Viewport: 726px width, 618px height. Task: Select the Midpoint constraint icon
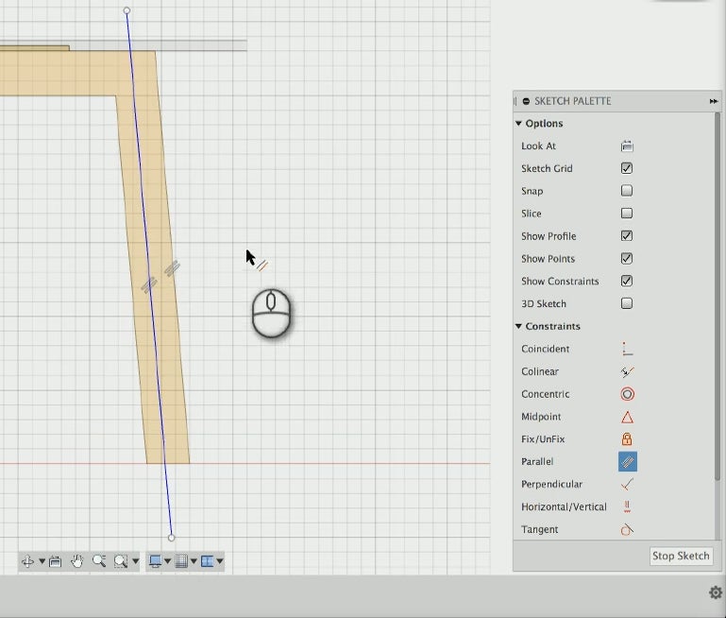pyautogui.click(x=627, y=417)
